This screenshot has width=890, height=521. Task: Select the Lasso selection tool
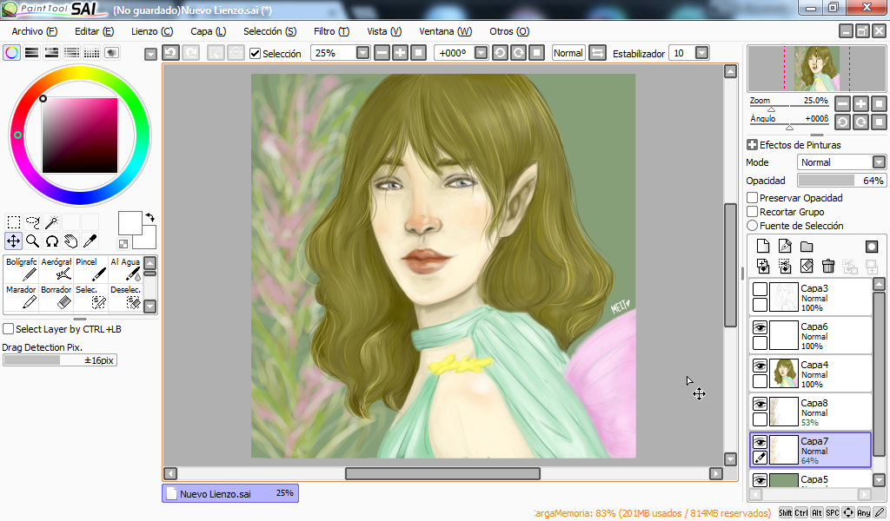(x=33, y=222)
